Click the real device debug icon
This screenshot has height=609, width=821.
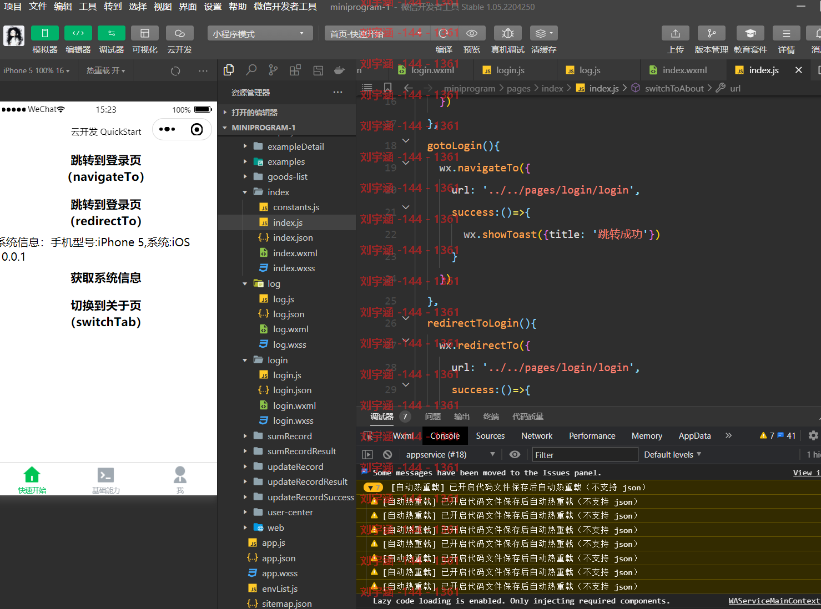tap(507, 33)
